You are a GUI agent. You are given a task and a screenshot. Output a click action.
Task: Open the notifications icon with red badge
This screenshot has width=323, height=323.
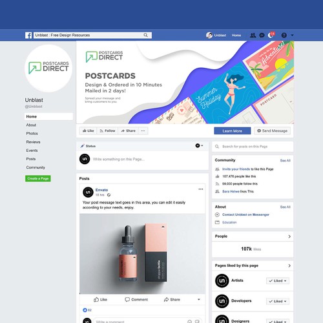point(271,35)
